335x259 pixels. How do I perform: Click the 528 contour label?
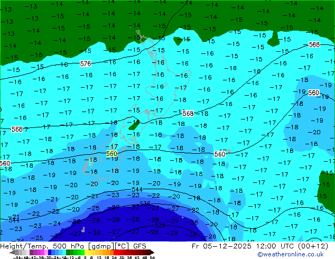[160, 225]
